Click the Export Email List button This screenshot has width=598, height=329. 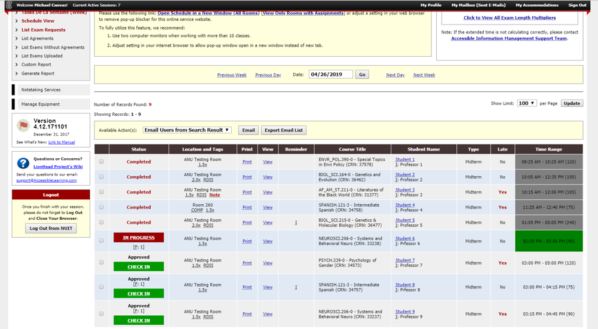coord(284,130)
